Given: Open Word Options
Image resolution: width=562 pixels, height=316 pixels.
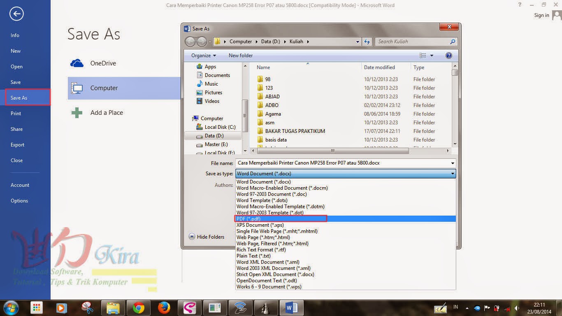Looking at the screenshot, I should click(19, 201).
